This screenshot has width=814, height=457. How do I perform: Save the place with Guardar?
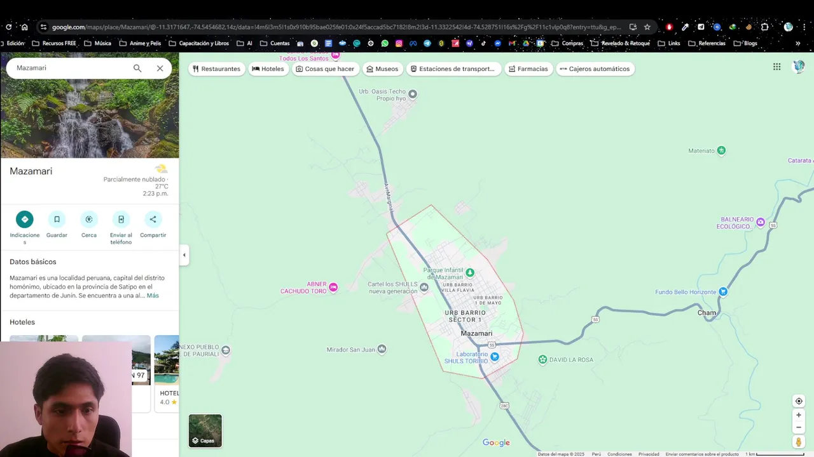pos(57,220)
